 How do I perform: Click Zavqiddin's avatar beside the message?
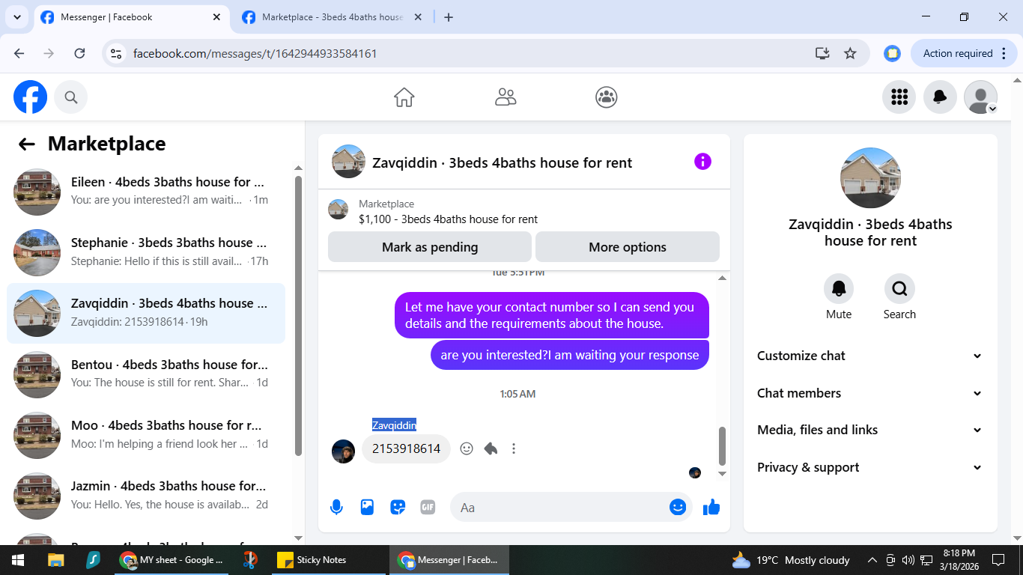(343, 451)
